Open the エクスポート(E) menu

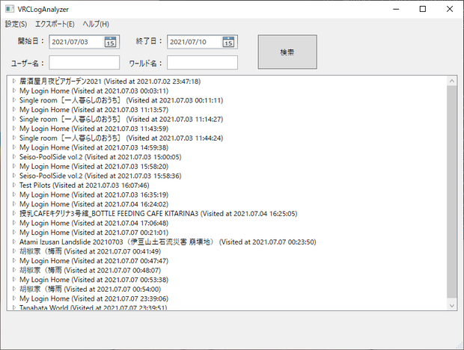point(55,24)
